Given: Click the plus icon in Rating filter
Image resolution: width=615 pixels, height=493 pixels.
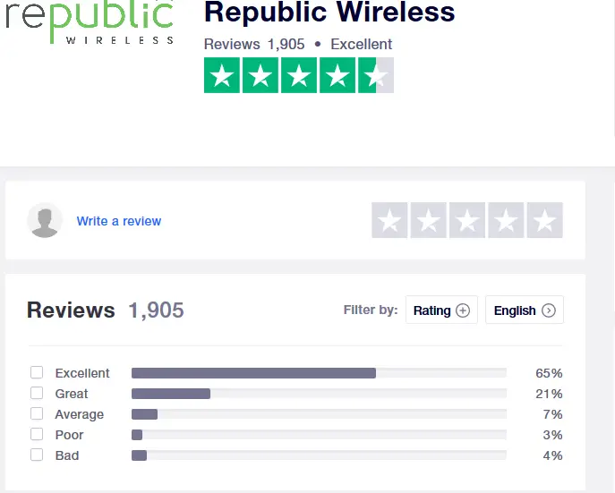Looking at the screenshot, I should 463,310.
